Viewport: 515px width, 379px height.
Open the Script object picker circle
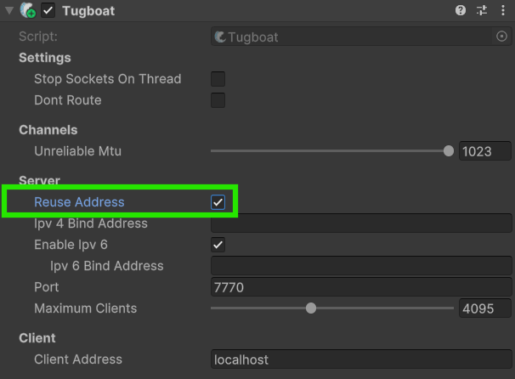pos(501,37)
